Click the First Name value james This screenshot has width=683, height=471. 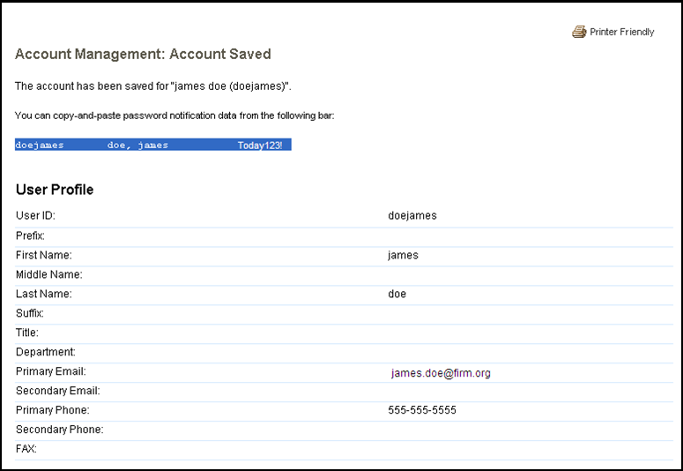[x=403, y=255]
